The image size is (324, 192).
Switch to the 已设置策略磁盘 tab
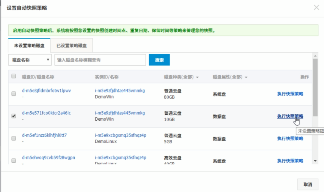72,46
